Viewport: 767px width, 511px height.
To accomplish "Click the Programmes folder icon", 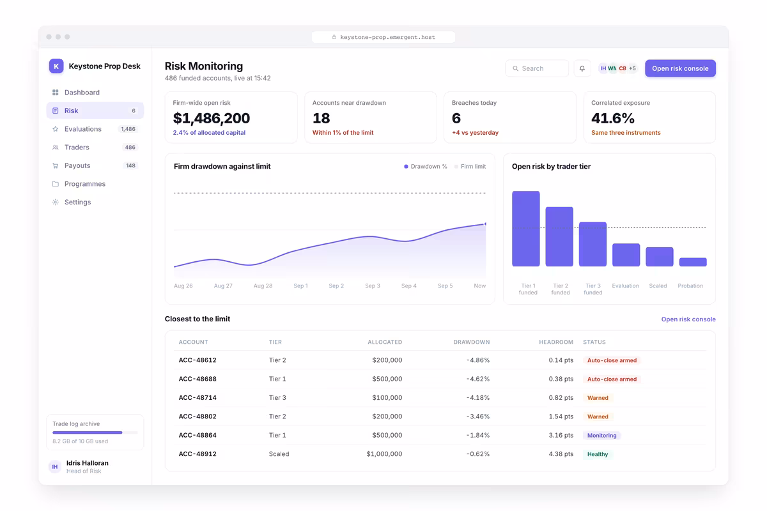I will [56, 184].
